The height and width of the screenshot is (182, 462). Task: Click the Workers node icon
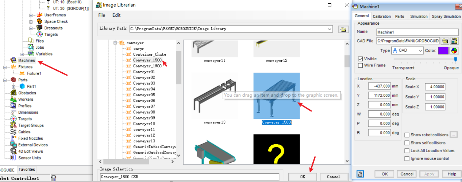coord(14,100)
